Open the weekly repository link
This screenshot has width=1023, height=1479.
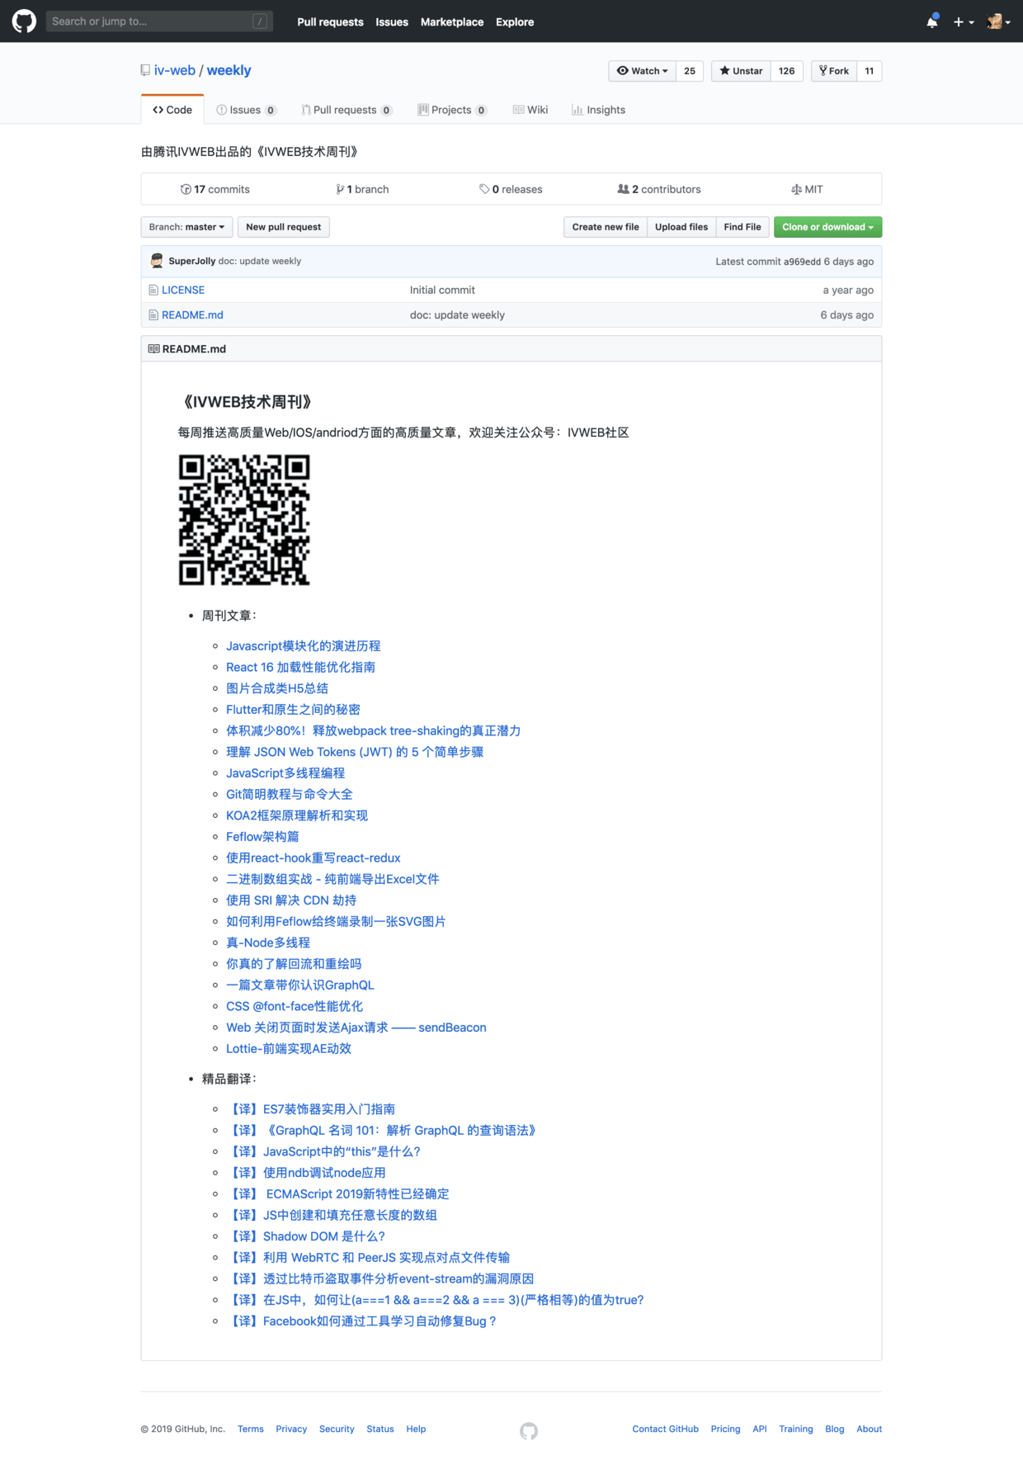point(229,70)
